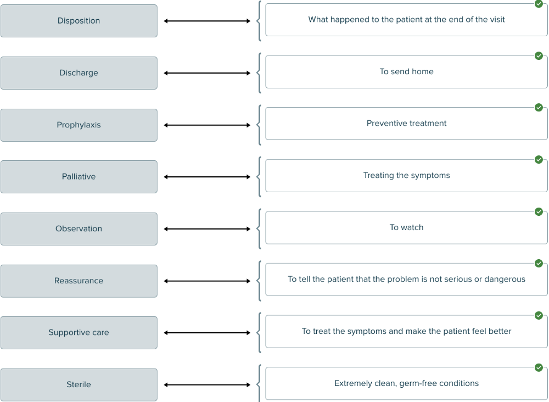Click the Sterile term box

[79, 385]
